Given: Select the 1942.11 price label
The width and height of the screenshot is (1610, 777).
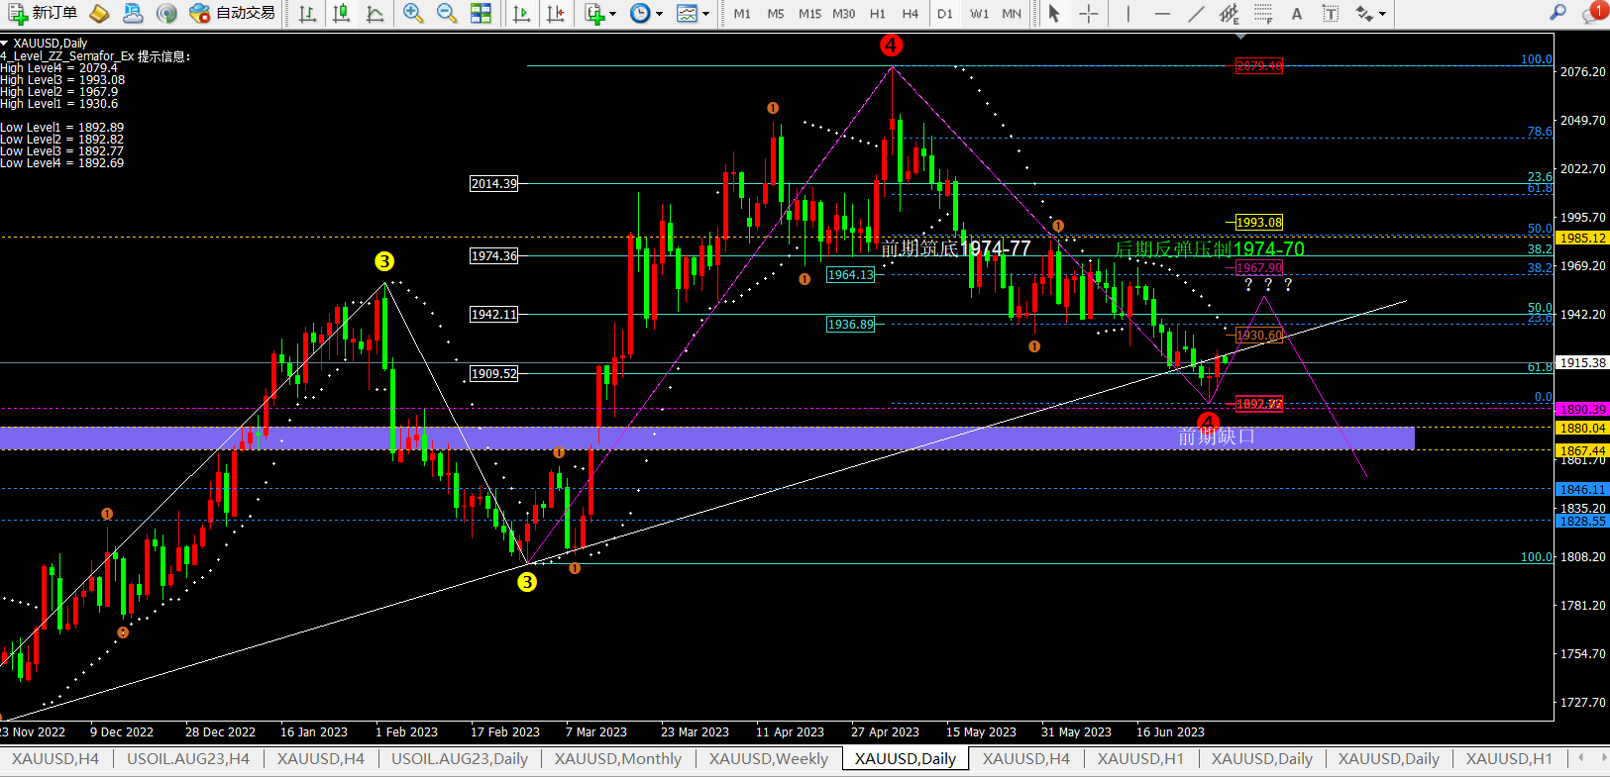Looking at the screenshot, I should pos(493,314).
